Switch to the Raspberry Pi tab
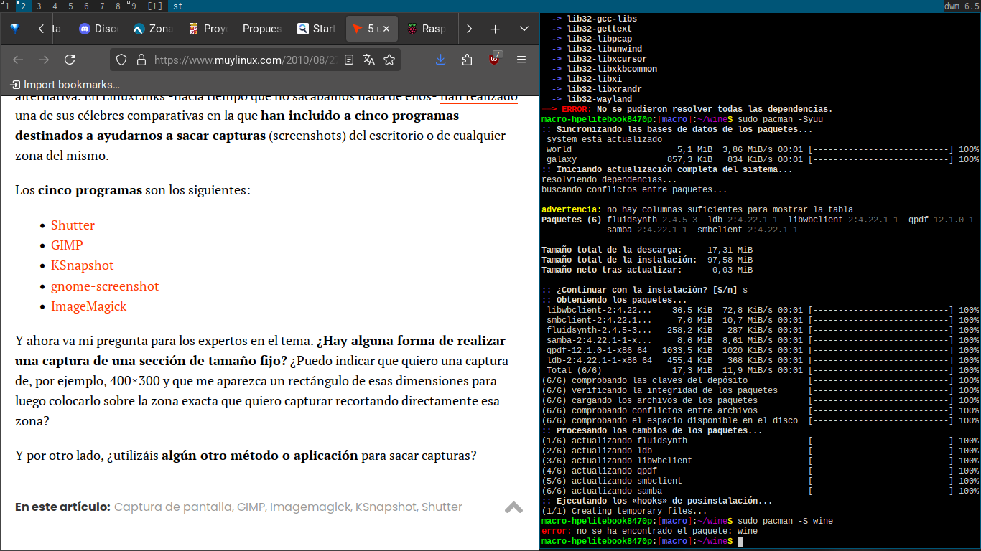The height and width of the screenshot is (551, 981). coord(426,29)
